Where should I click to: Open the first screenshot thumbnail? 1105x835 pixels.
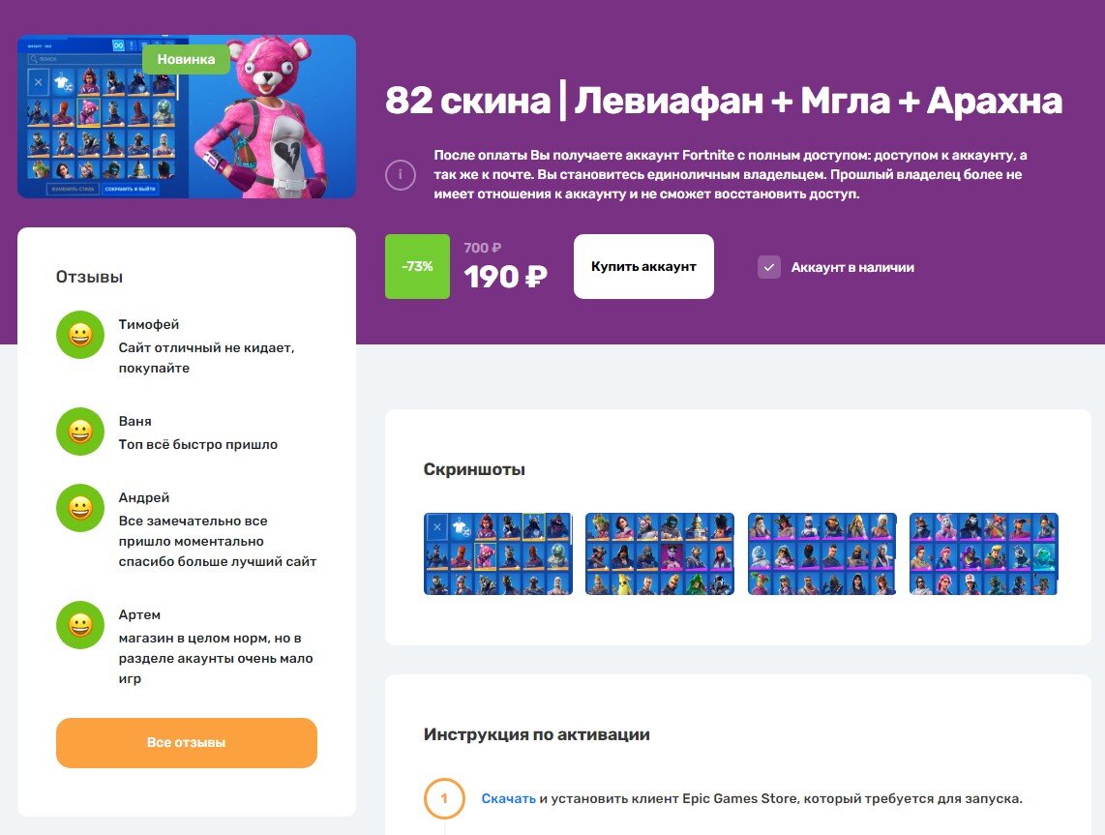coord(498,553)
